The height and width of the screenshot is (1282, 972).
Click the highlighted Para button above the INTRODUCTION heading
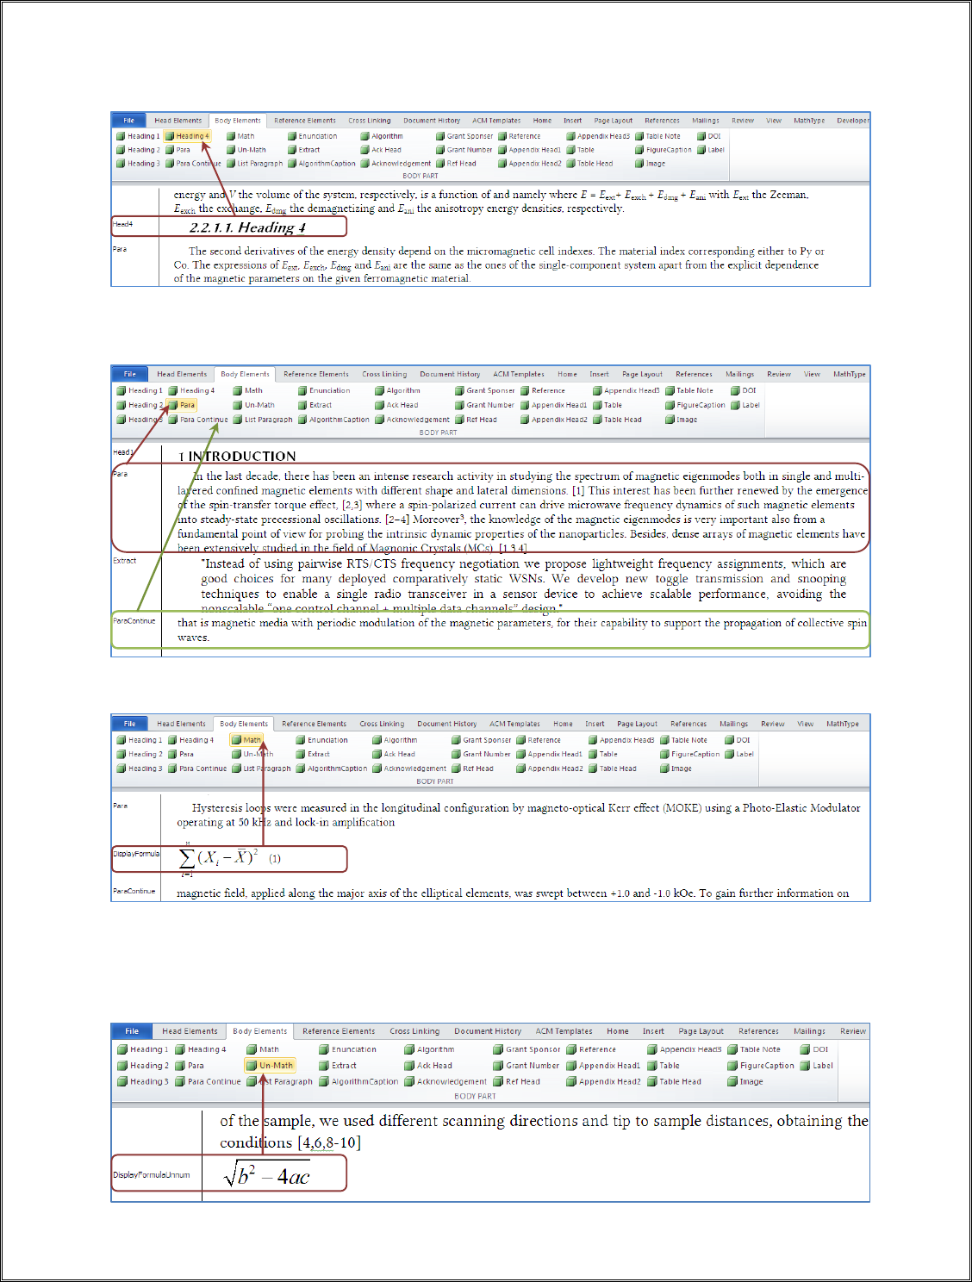pyautogui.click(x=182, y=405)
